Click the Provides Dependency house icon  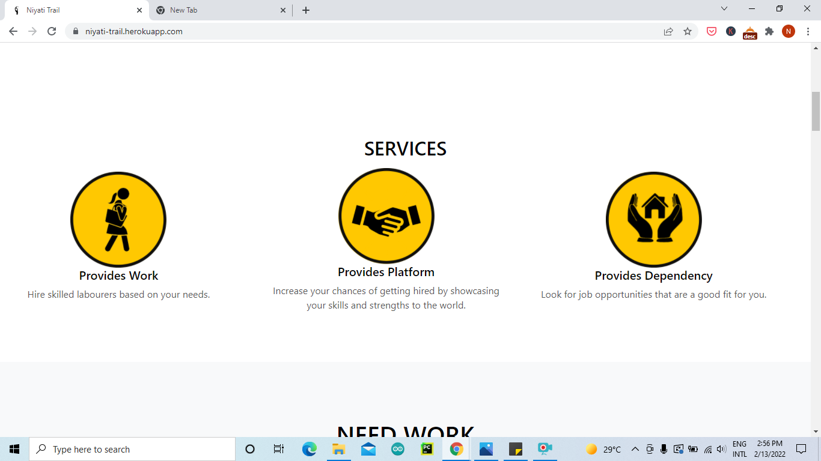653,220
